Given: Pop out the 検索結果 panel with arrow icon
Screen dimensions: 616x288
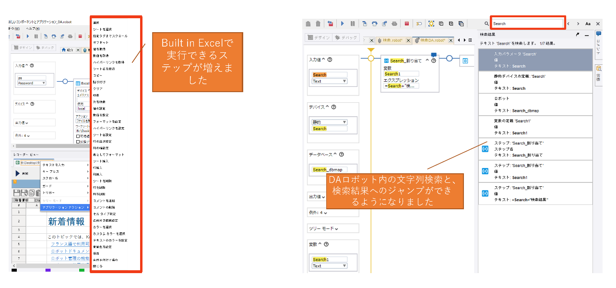Looking at the screenshot, I should coord(578,35).
